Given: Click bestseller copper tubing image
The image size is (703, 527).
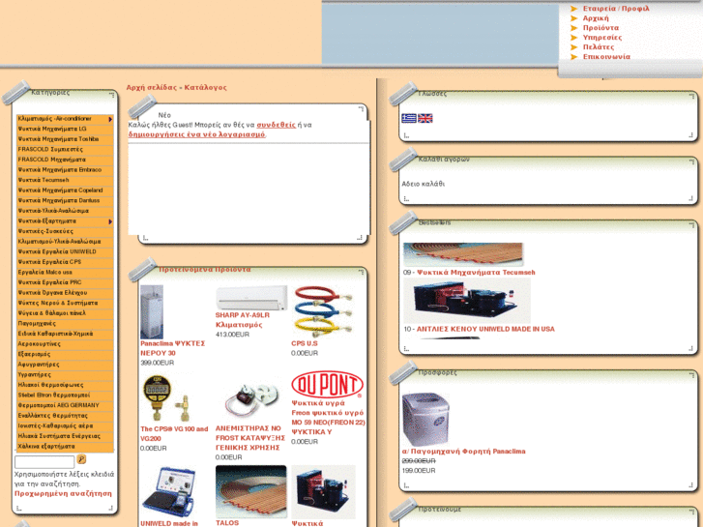Looking at the screenshot, I should click(x=462, y=254).
